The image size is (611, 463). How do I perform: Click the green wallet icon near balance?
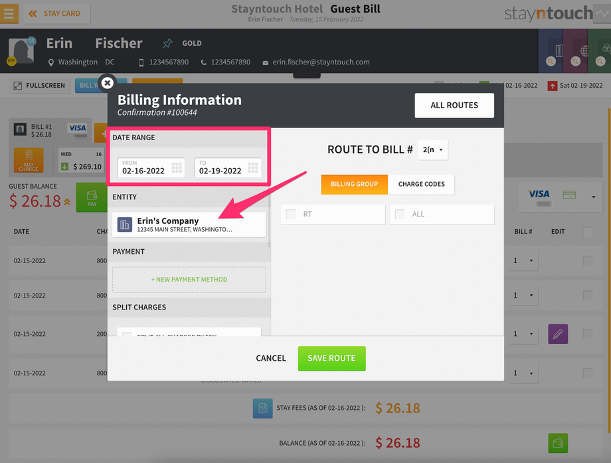point(558,443)
